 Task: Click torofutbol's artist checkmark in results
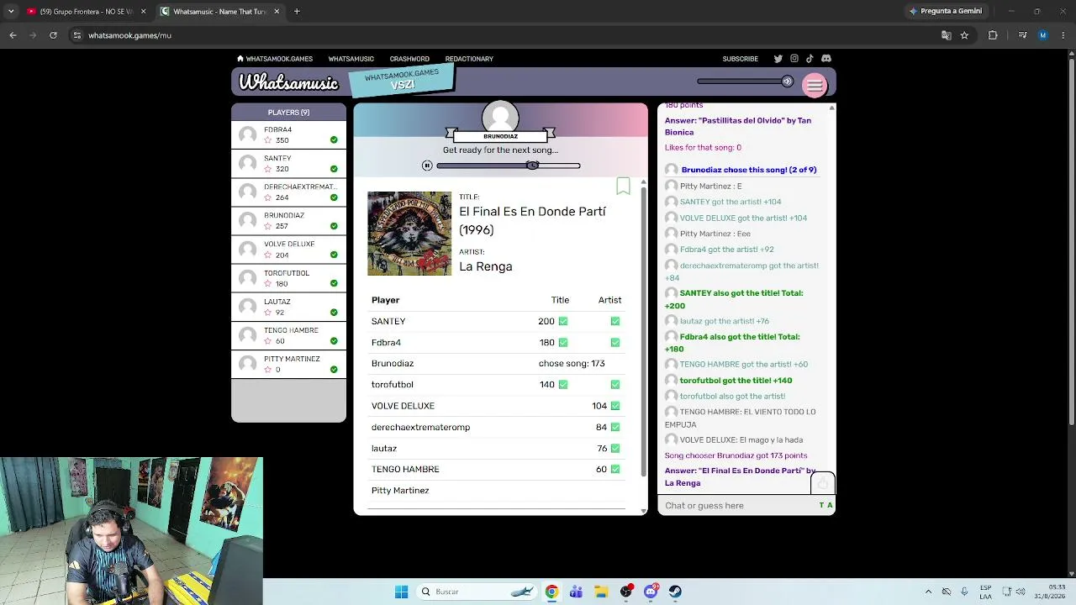[615, 384]
